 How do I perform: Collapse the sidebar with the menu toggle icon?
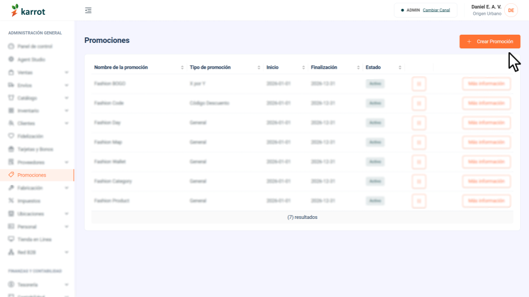tap(88, 10)
